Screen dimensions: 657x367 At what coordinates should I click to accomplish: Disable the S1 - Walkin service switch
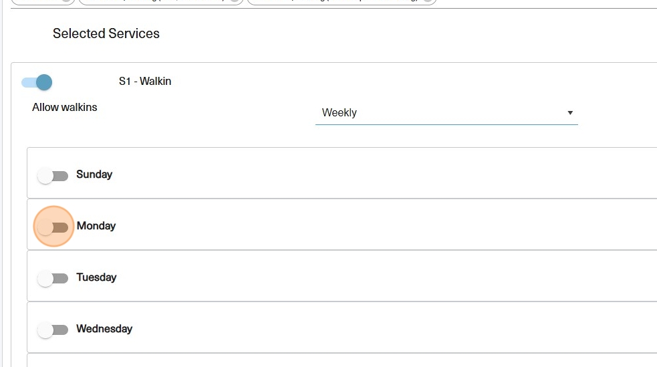(37, 82)
